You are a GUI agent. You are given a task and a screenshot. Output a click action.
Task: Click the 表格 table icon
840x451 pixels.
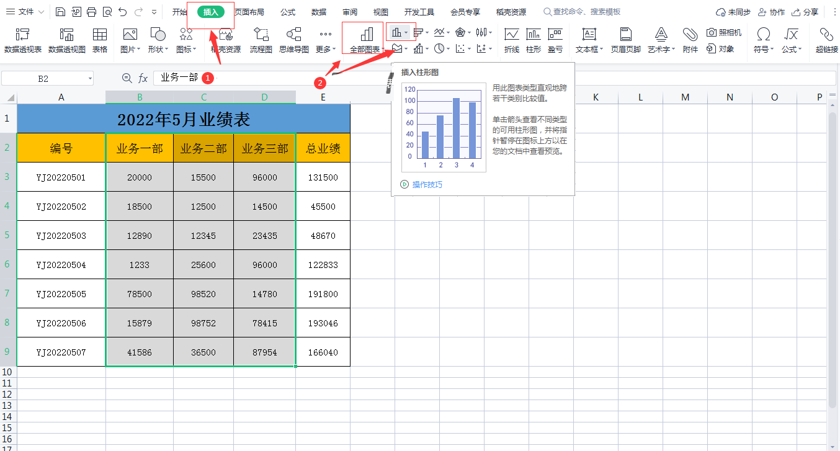100,40
